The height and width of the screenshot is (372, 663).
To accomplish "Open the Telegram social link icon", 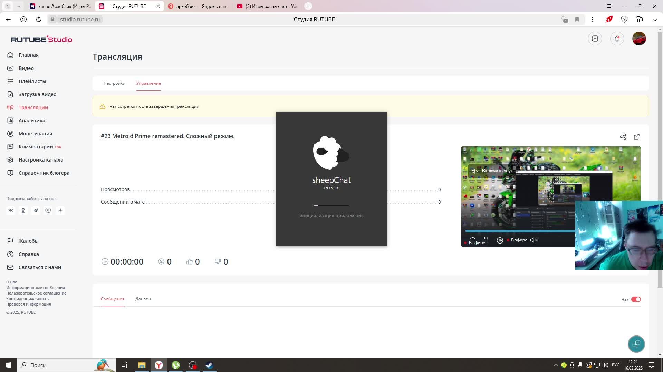I will pos(36,210).
